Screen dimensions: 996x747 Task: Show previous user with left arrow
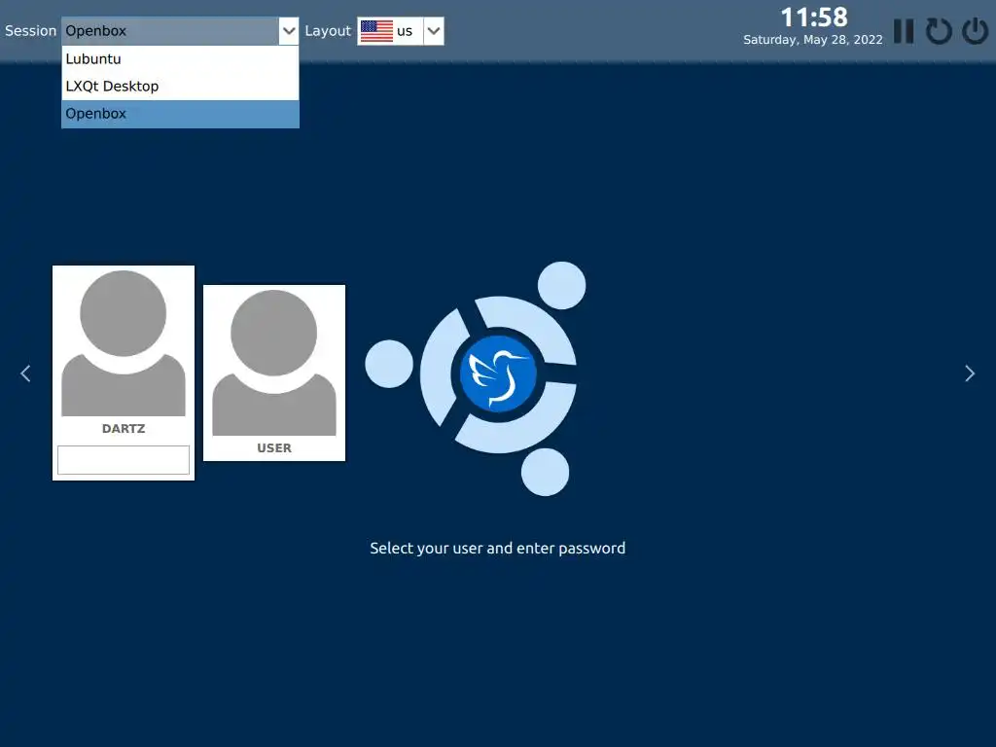(25, 373)
